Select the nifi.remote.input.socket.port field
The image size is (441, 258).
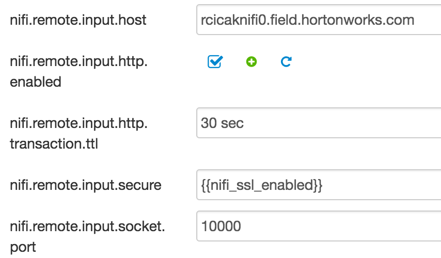[318, 226]
